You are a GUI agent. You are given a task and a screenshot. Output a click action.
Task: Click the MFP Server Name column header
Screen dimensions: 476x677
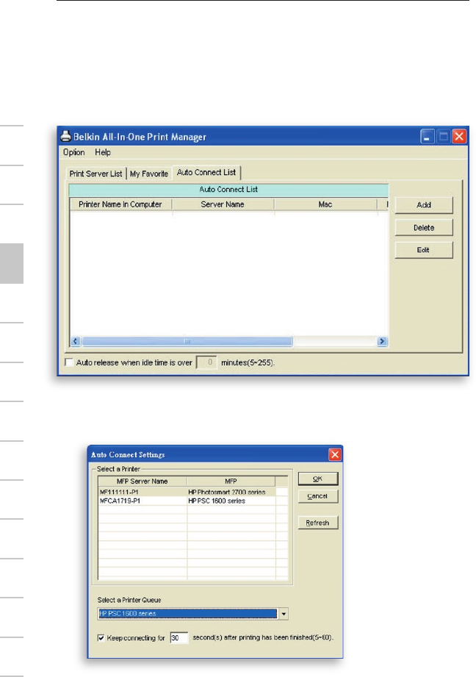143,481
